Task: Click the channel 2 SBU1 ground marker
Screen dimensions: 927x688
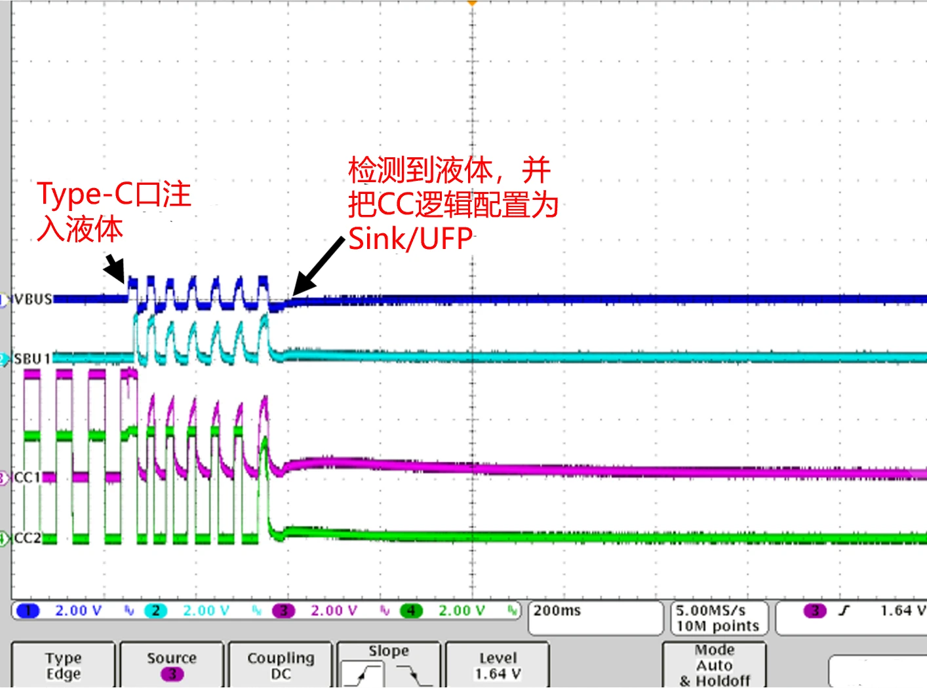Action: [4, 358]
